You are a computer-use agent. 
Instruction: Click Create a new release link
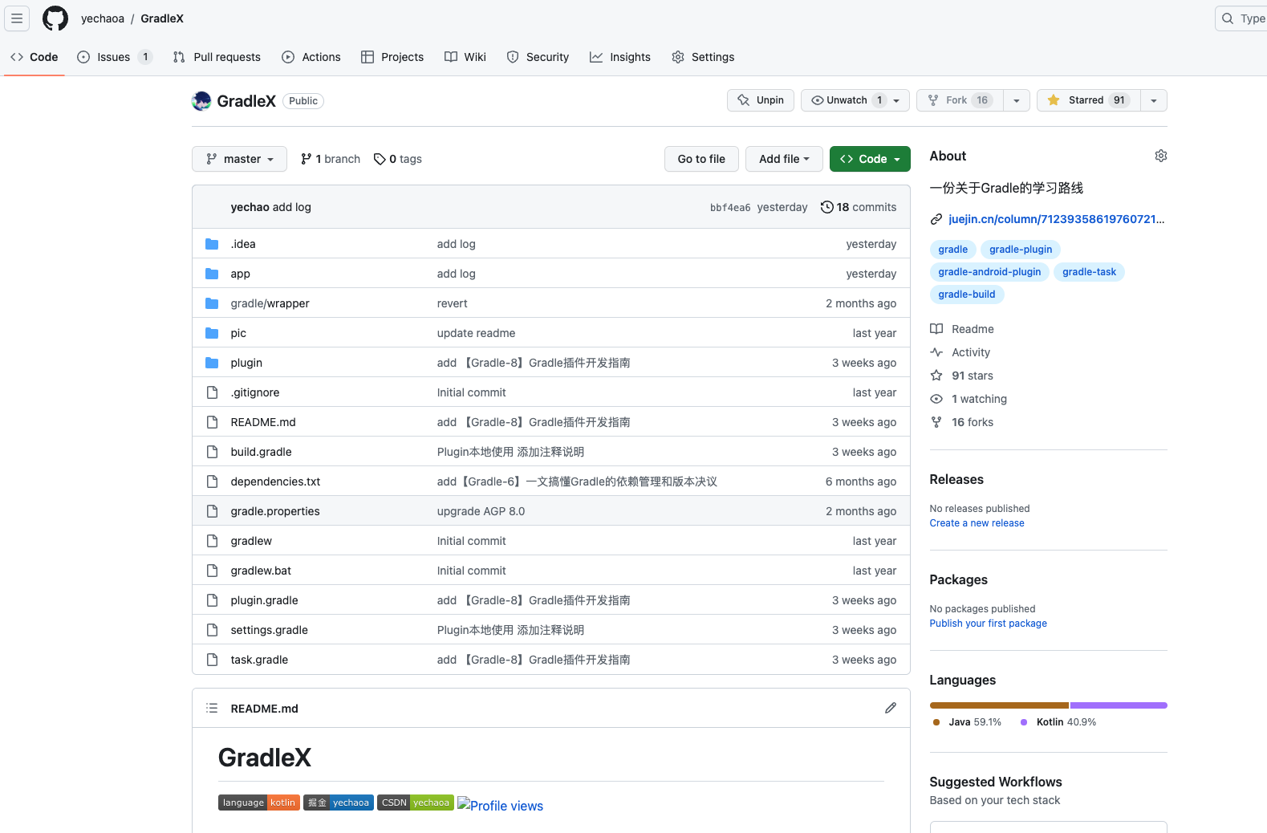(977, 523)
